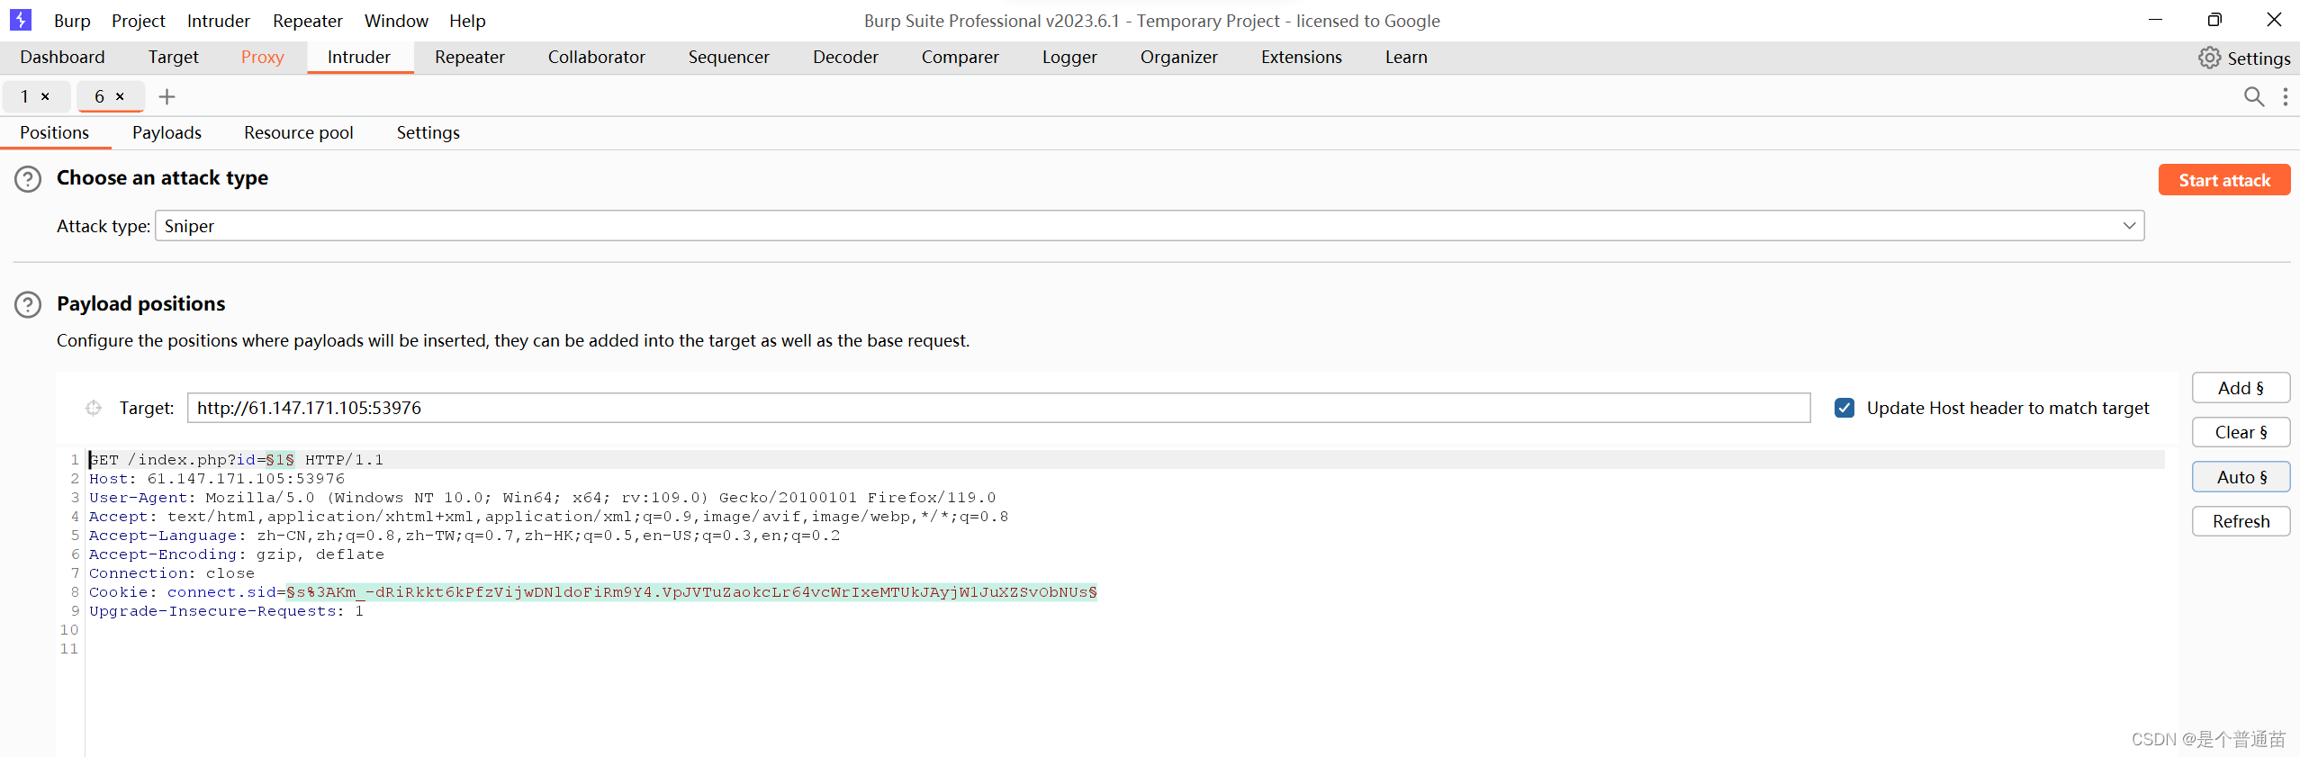Switch to the Dashboard tab
The width and height of the screenshot is (2300, 757).
coord(62,57)
